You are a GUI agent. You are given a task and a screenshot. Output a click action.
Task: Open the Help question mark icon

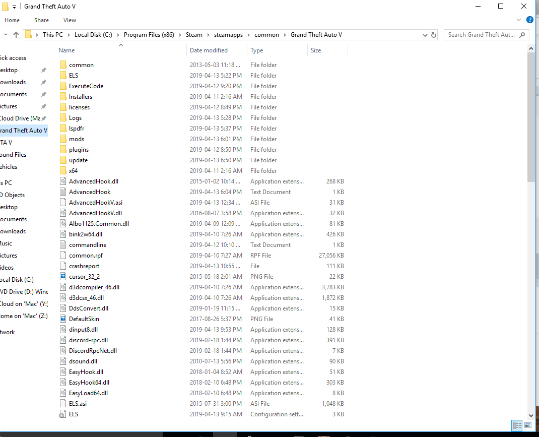point(530,20)
